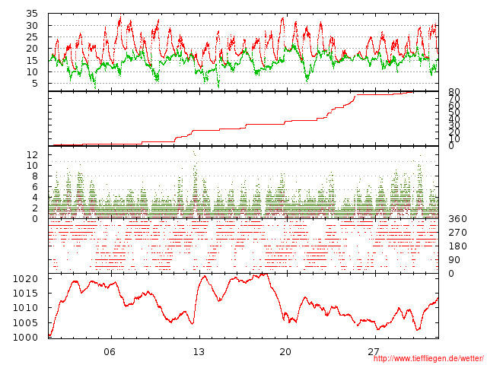Select temperature axis label 30
Viewport: 487px width, 365px height.
pos(32,25)
